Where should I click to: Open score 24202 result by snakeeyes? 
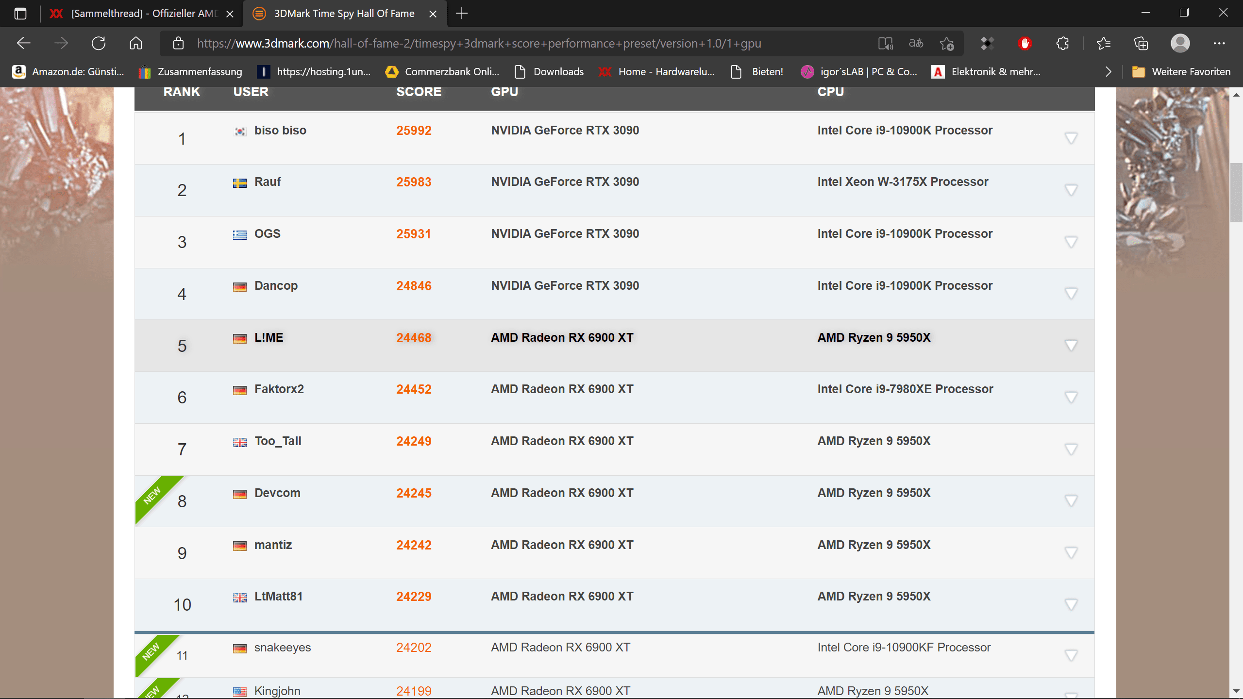pyautogui.click(x=414, y=647)
